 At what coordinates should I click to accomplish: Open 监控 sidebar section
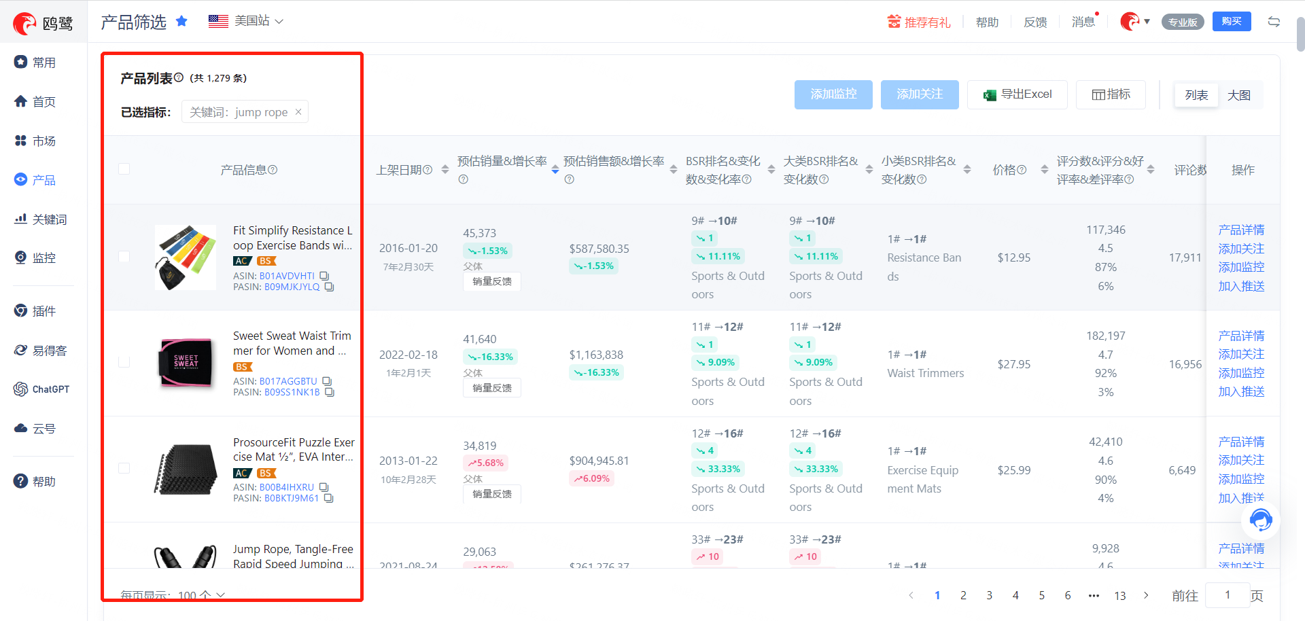35,258
